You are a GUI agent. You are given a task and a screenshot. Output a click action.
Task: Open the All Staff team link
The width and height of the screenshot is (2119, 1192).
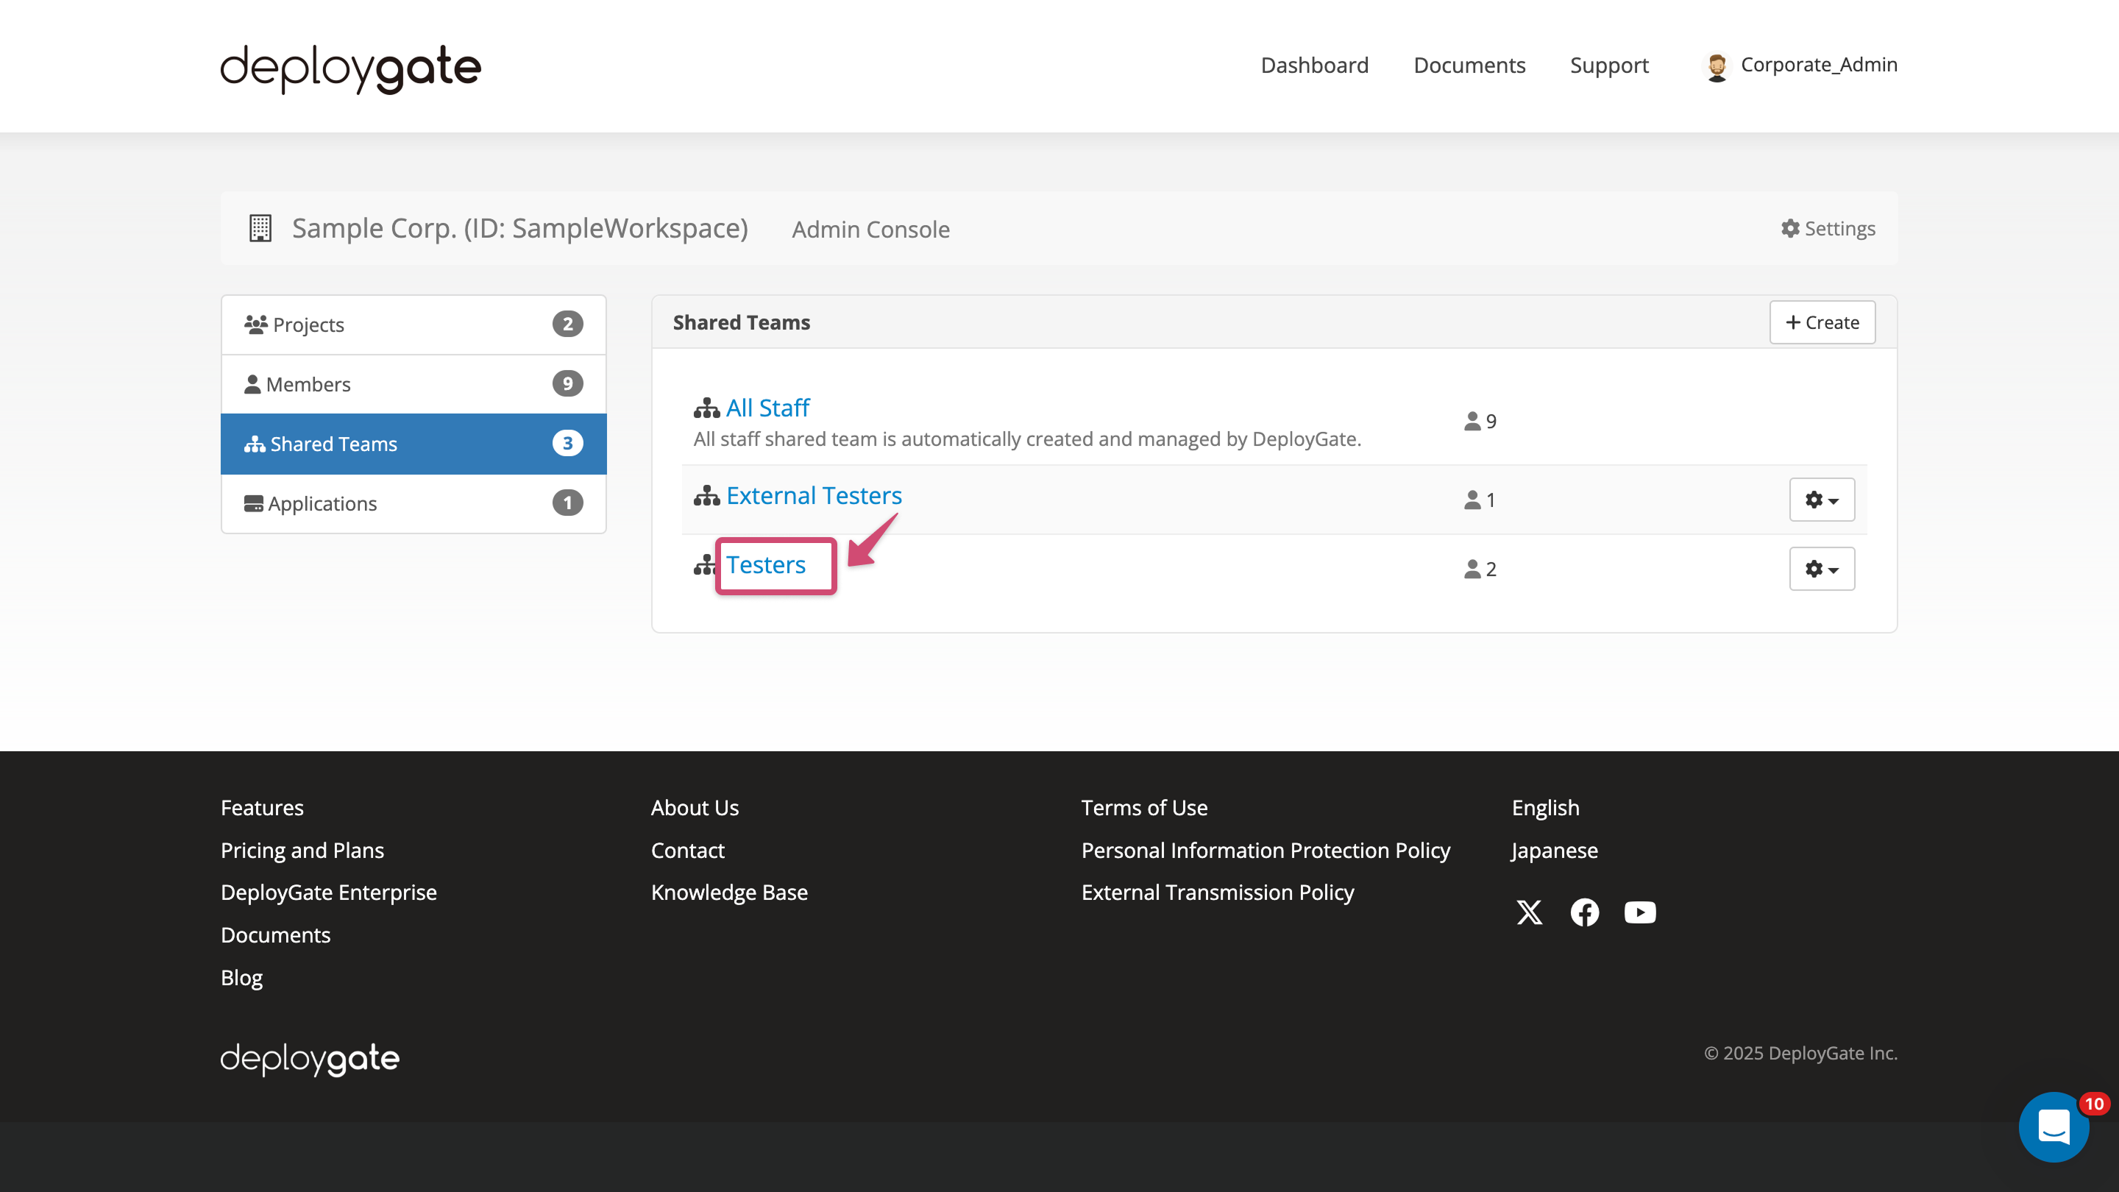(x=767, y=407)
